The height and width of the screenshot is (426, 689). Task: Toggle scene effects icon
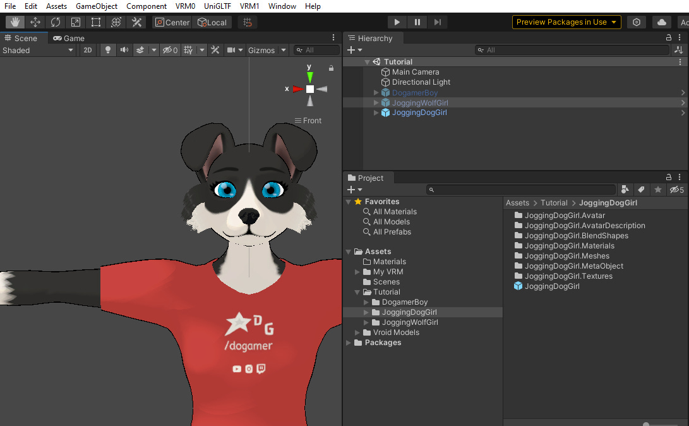(x=140, y=50)
